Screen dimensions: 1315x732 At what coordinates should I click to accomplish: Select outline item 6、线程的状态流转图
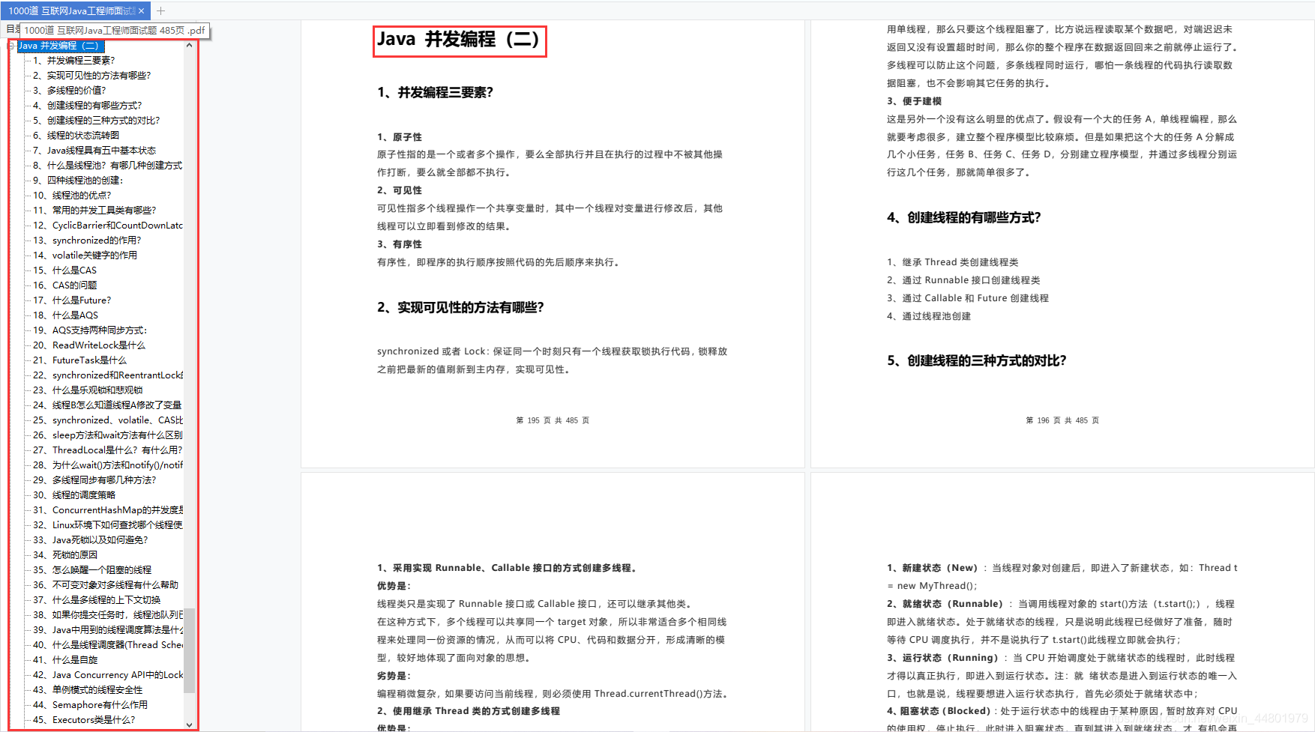76,136
